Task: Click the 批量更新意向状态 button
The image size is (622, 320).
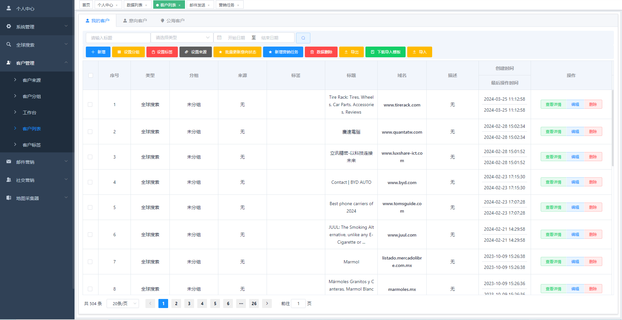Action: [x=237, y=52]
